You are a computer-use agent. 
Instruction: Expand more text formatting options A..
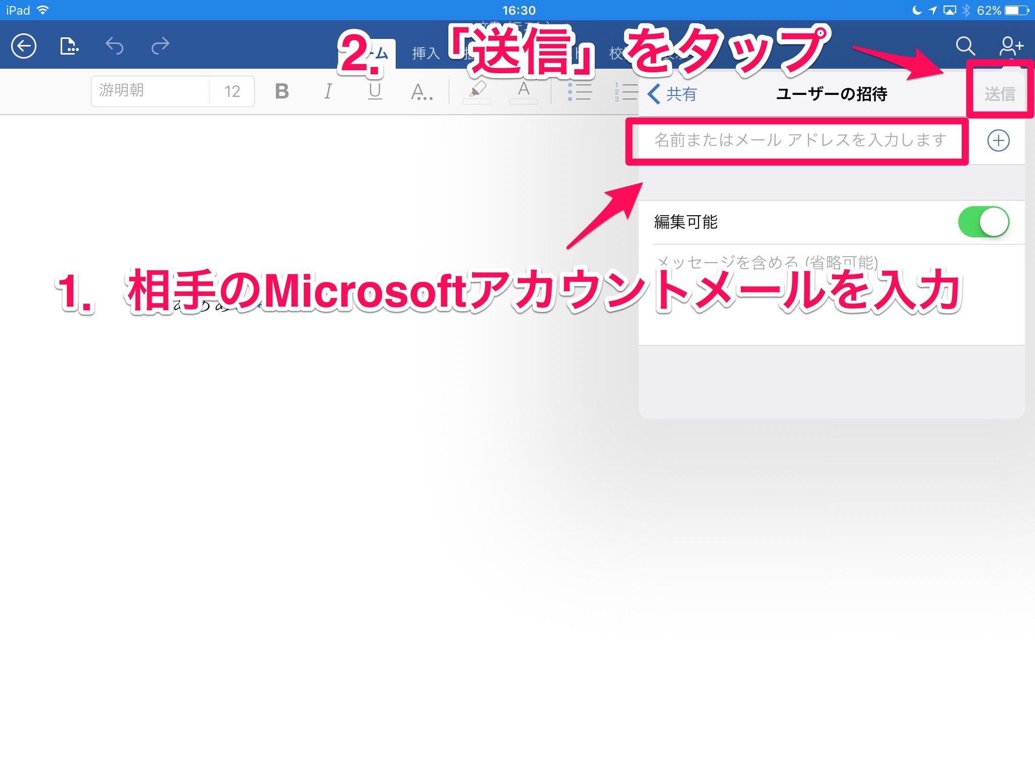[421, 91]
